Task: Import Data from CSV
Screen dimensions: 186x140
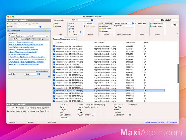Action: 157,26
